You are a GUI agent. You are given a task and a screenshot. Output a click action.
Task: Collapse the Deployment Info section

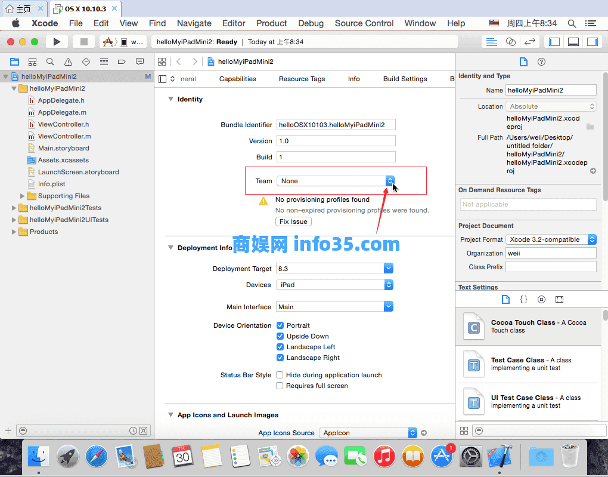click(170, 248)
